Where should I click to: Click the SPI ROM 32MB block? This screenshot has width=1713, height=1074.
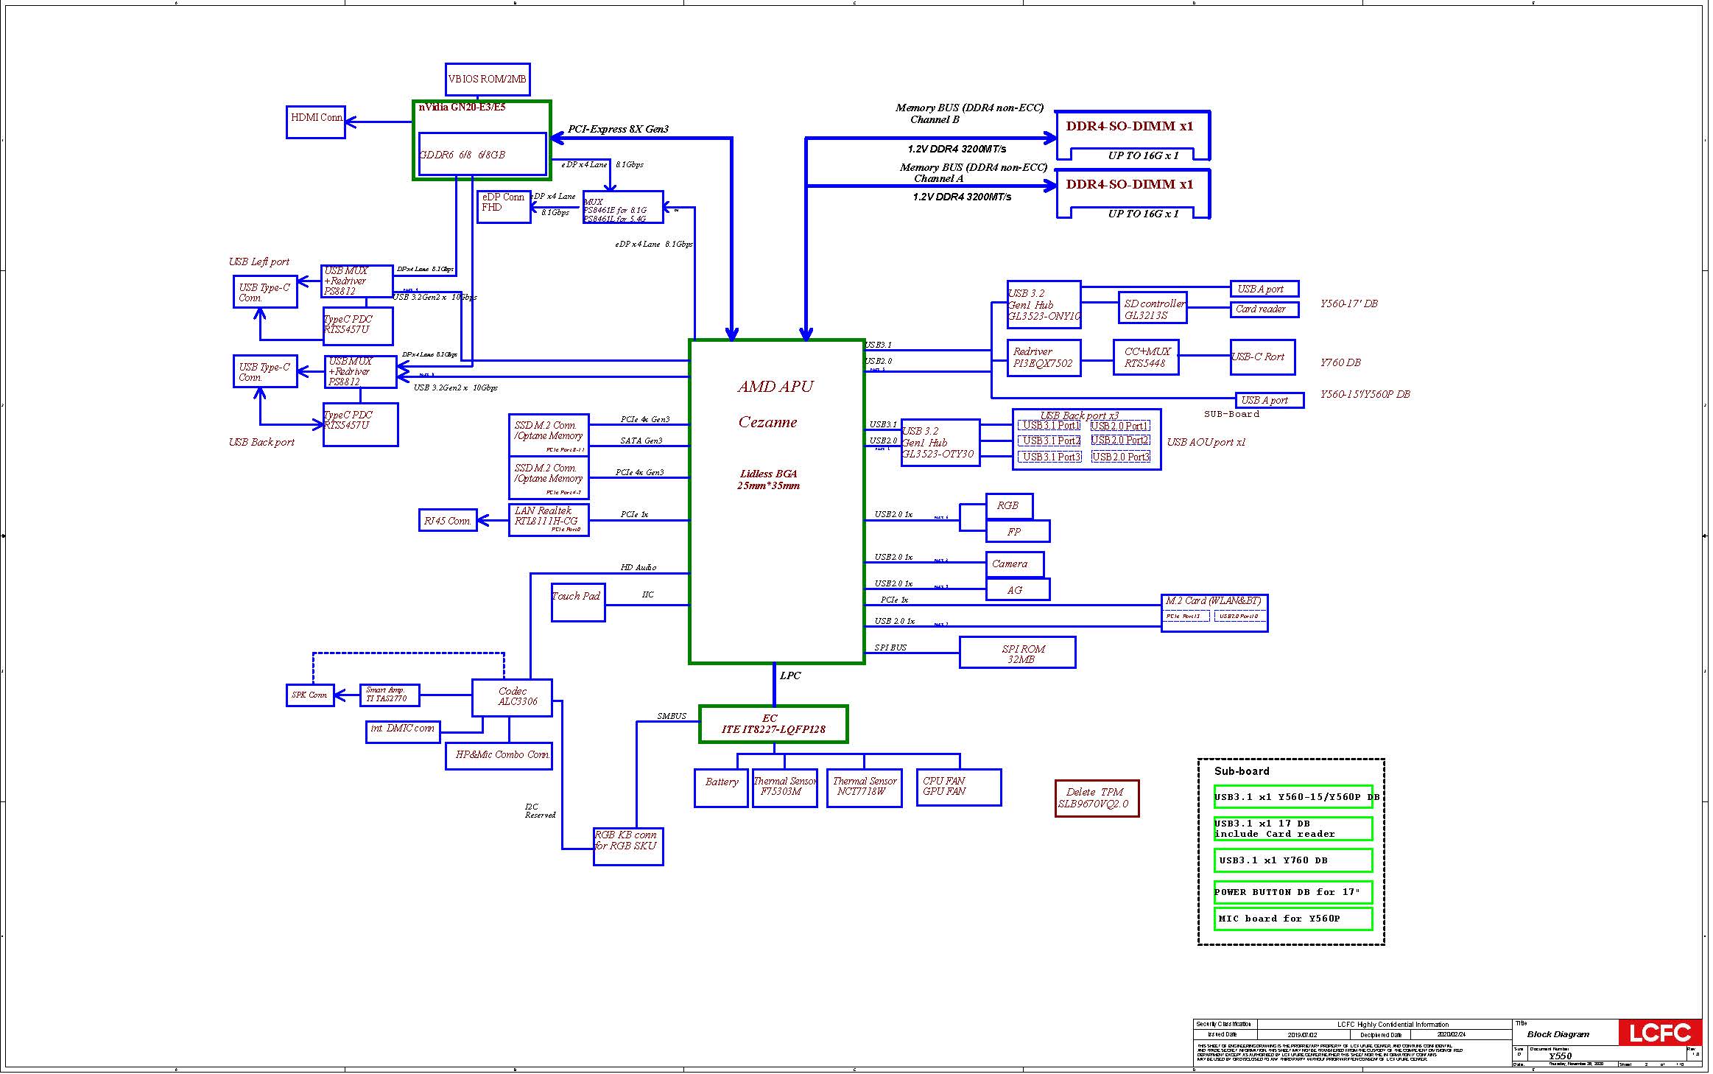(1017, 653)
